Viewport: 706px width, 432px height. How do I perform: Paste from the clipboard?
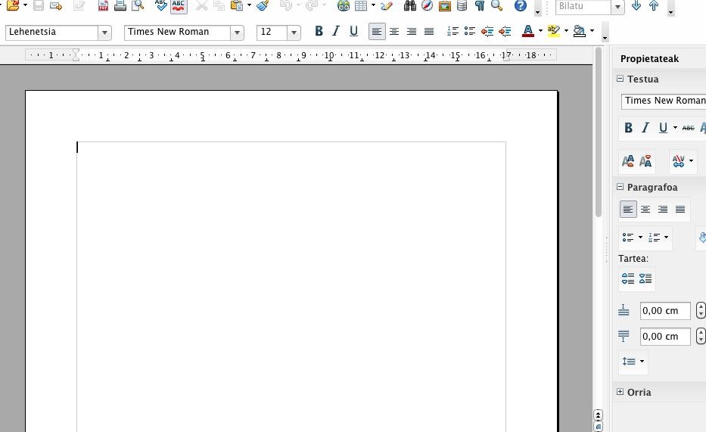[x=236, y=5]
